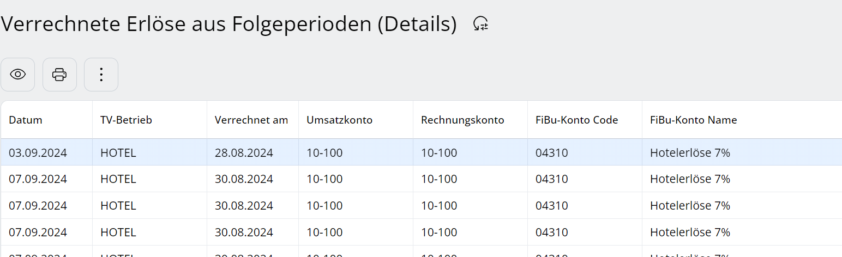
Task: Select the highlighted row dated 03.09.2024
Action: [x=38, y=153]
